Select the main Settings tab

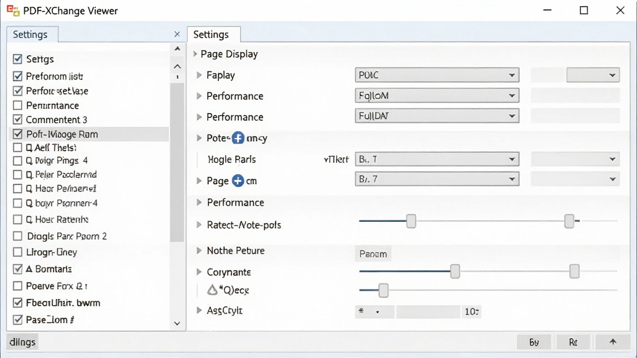click(213, 35)
